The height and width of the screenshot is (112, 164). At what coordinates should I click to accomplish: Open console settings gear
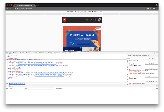(x=157, y=89)
